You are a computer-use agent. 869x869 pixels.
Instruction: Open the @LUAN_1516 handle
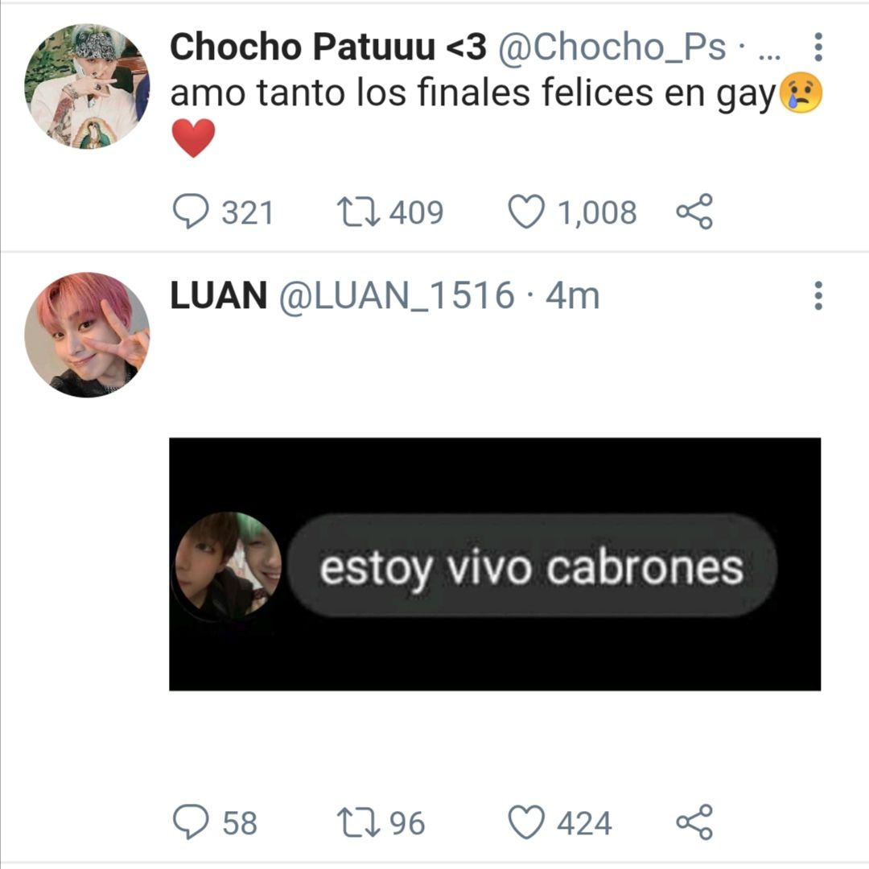397,296
